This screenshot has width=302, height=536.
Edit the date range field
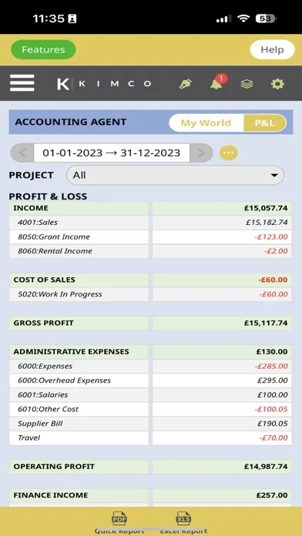coord(112,152)
